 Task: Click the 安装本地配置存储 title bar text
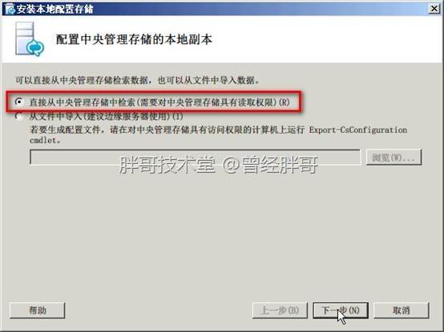click(x=55, y=9)
